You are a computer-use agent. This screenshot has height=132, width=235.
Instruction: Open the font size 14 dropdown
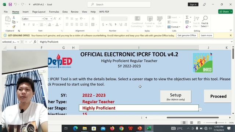pyautogui.click(x=51, y=19)
